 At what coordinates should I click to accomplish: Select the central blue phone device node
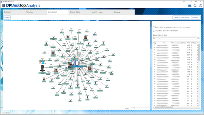pyautogui.click(x=77, y=63)
